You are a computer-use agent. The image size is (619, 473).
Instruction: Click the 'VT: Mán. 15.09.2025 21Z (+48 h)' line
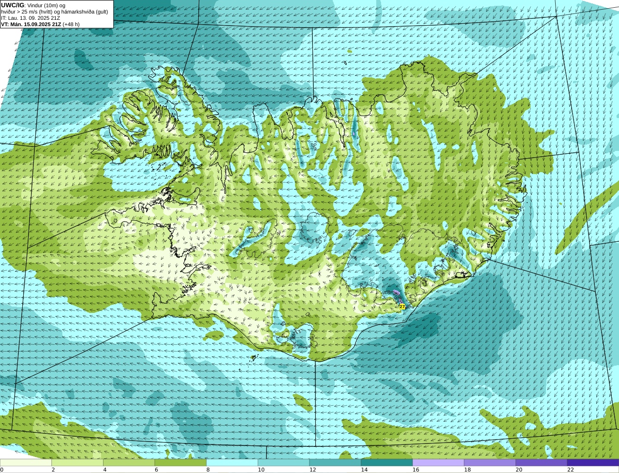[x=40, y=24]
